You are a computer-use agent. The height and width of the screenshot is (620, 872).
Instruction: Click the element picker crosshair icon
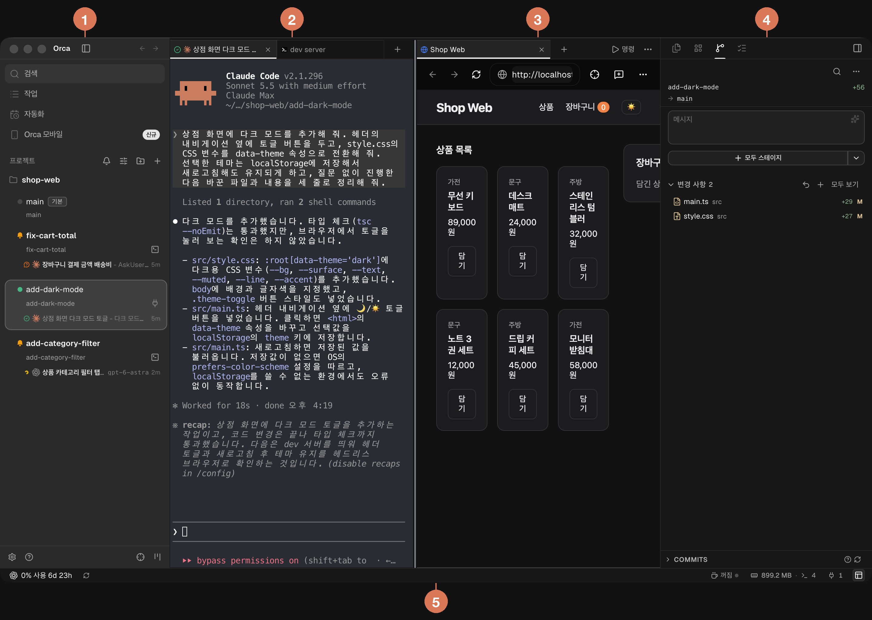[594, 74]
